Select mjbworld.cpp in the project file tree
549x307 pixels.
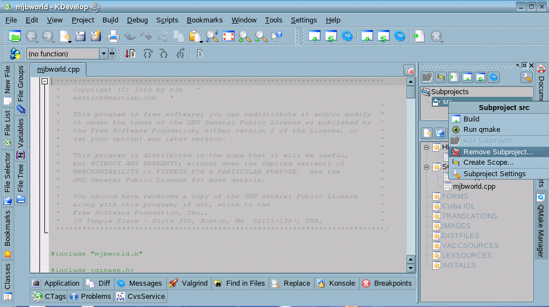pos(473,186)
